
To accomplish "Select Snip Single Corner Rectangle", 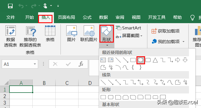I will click(x=118, y=97).
